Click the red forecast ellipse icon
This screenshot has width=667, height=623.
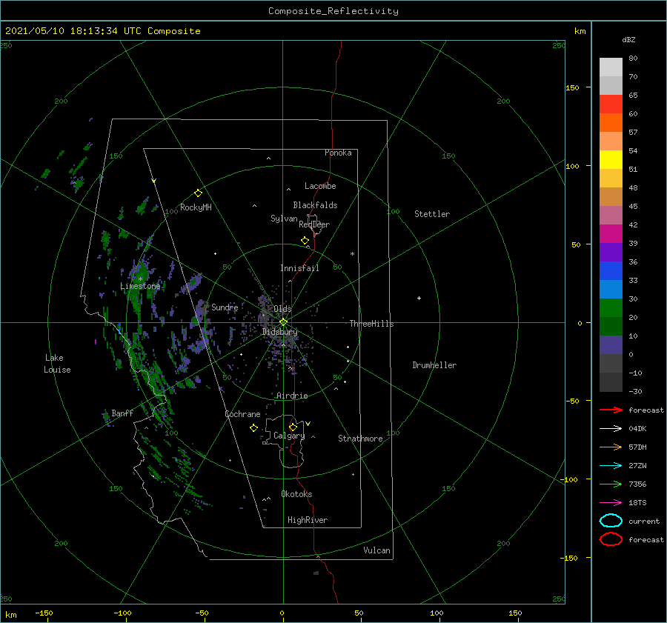pos(611,539)
